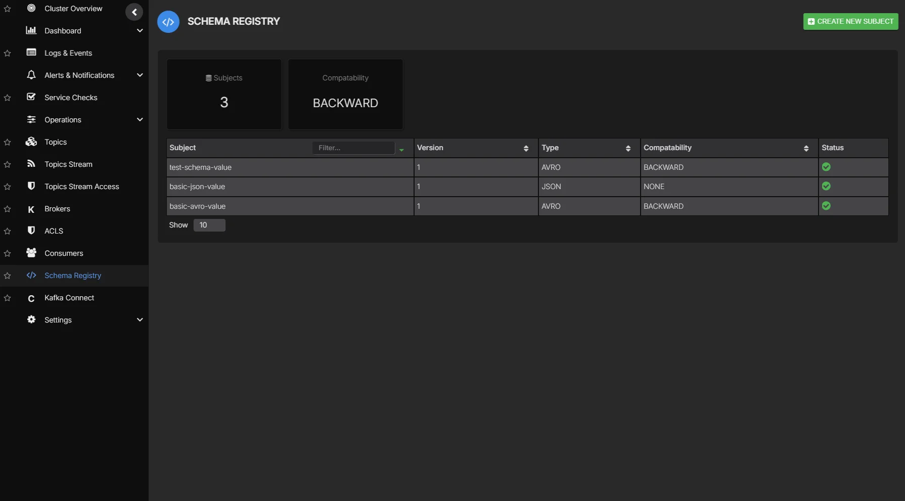Toggle the favorite star next to Topics
The height and width of the screenshot is (501, 905).
tap(7, 142)
